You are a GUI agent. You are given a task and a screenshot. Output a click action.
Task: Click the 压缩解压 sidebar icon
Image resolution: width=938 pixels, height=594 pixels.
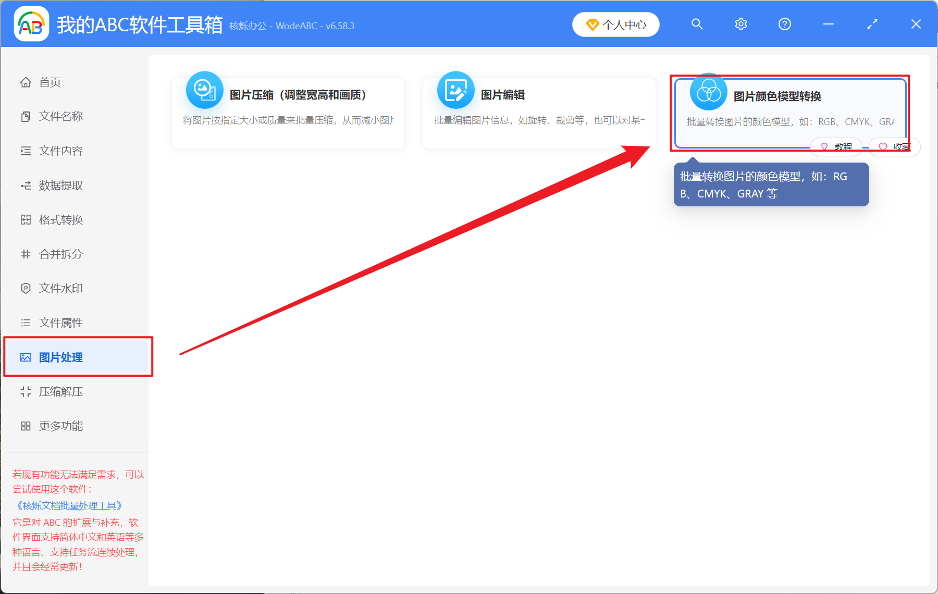[26, 391]
